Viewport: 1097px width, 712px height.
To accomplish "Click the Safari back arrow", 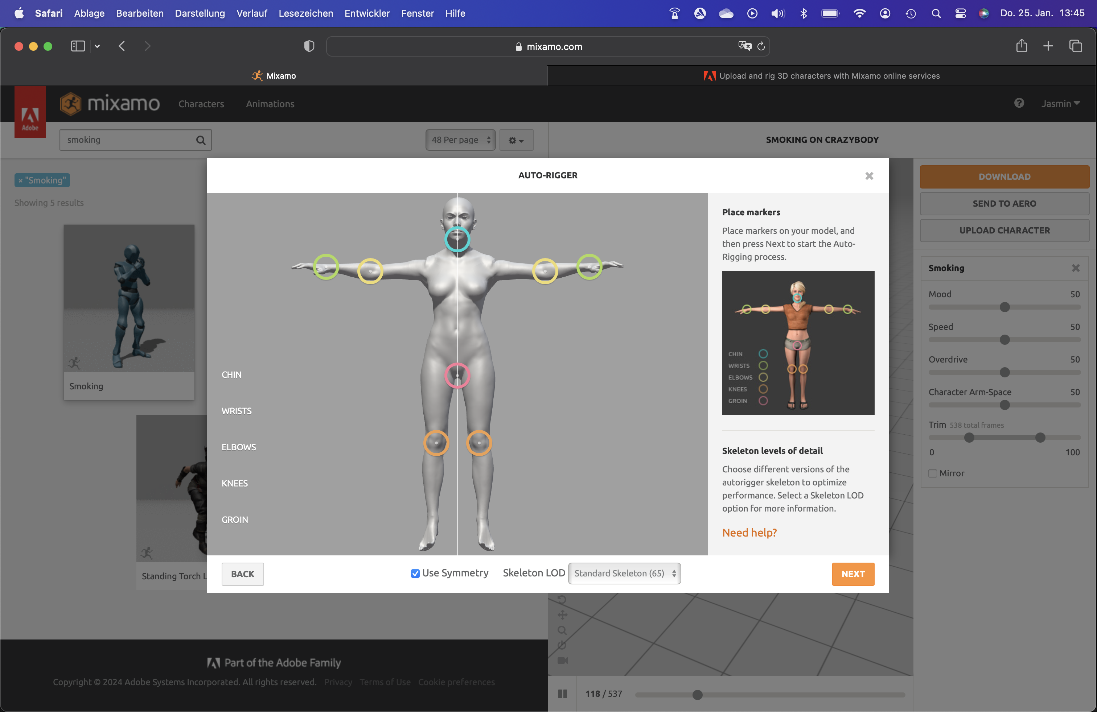I will click(122, 46).
